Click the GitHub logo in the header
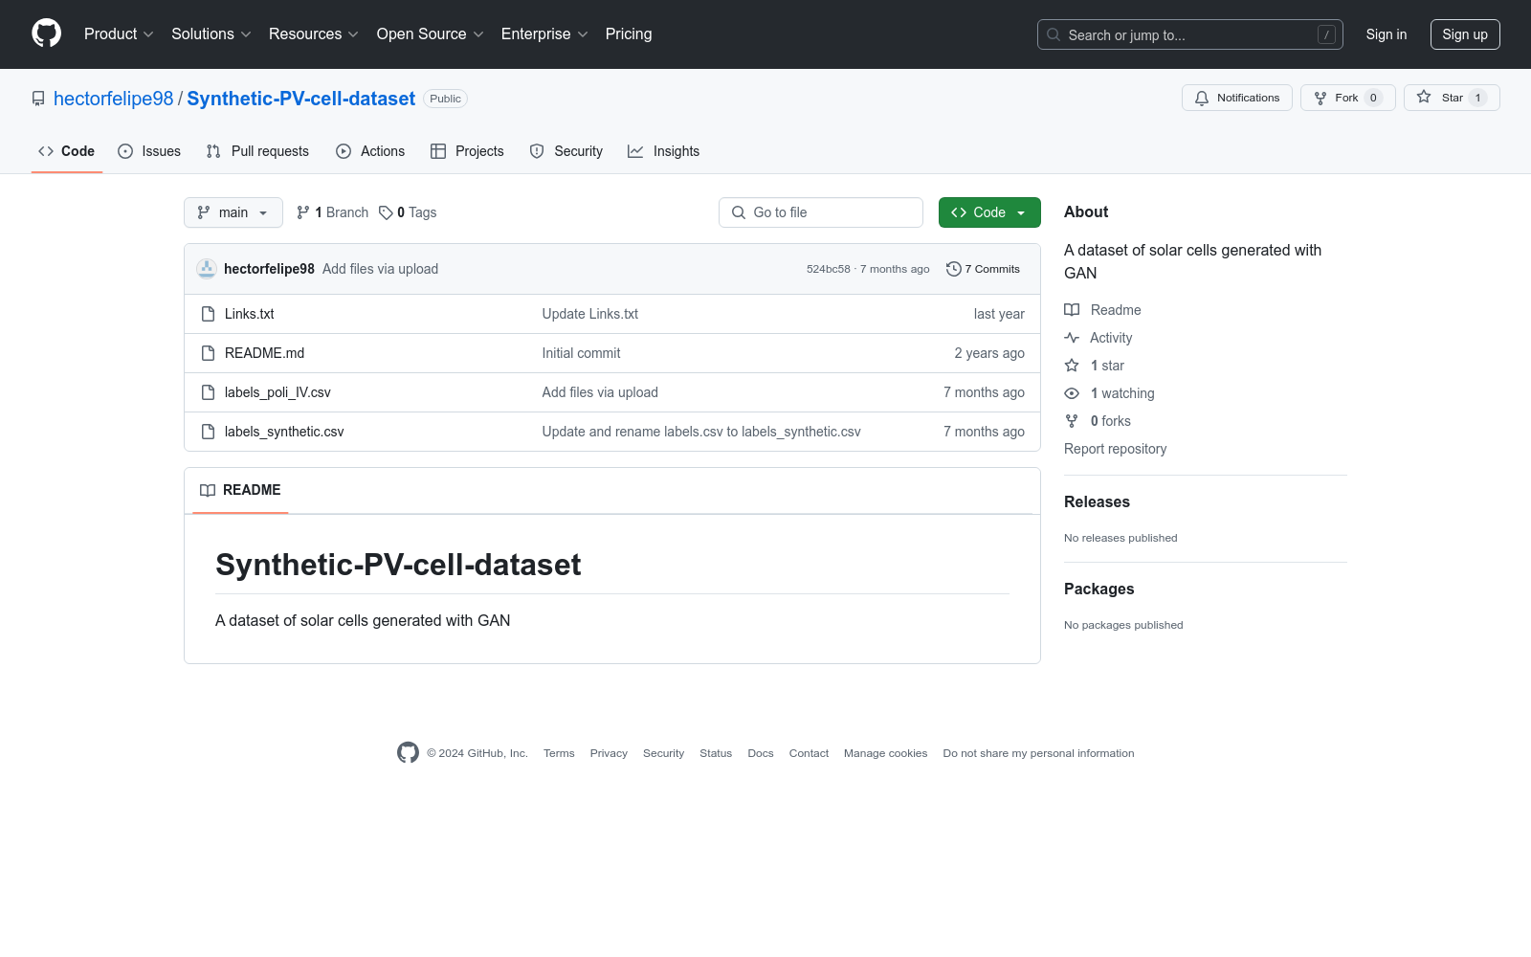The height and width of the screenshot is (957, 1531). (x=46, y=33)
